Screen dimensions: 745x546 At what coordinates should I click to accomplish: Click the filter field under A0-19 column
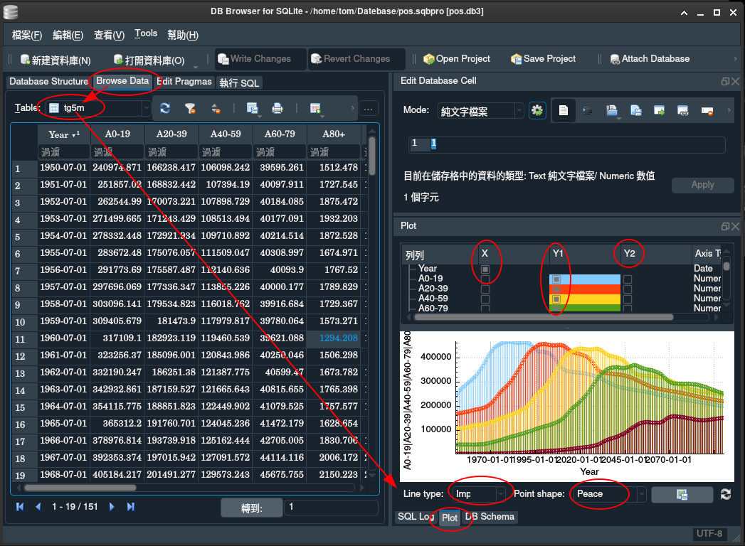pos(117,152)
